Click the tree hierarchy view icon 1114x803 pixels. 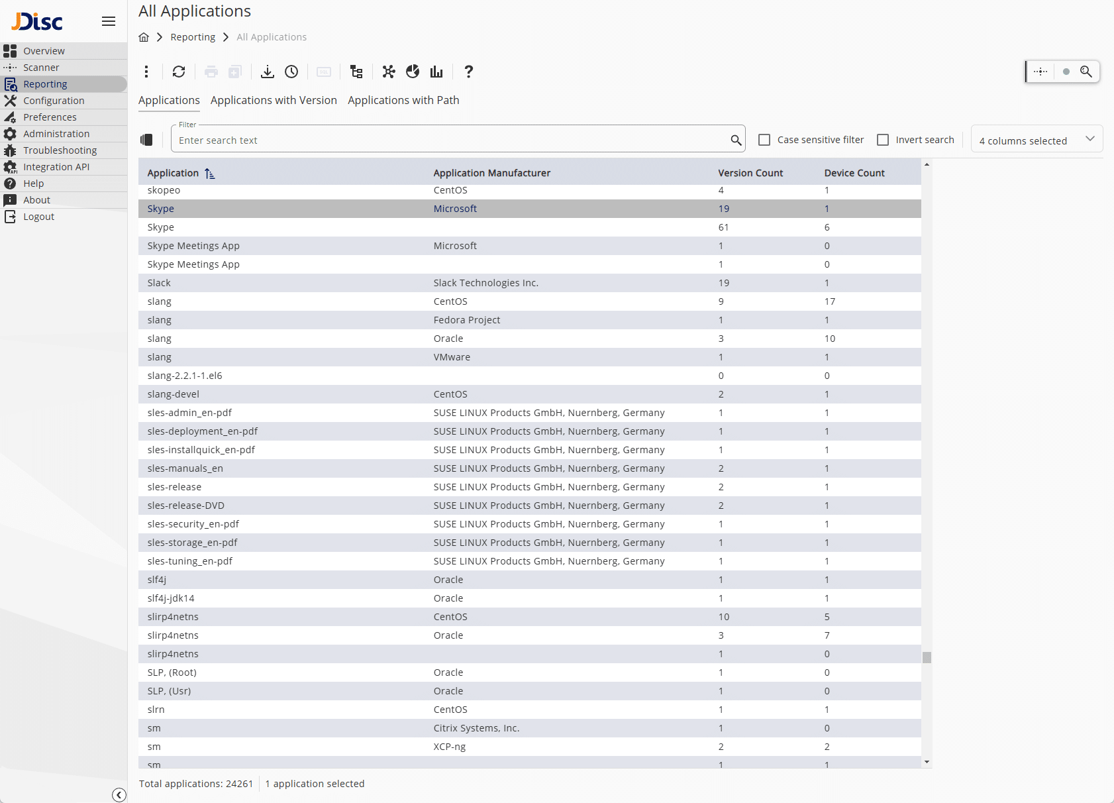tap(356, 72)
